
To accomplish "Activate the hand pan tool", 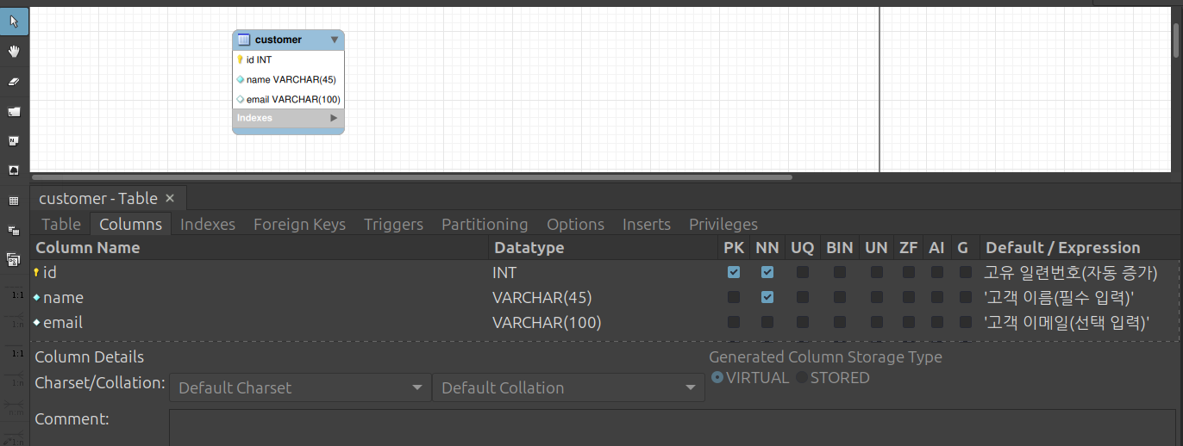I will pyautogui.click(x=14, y=51).
